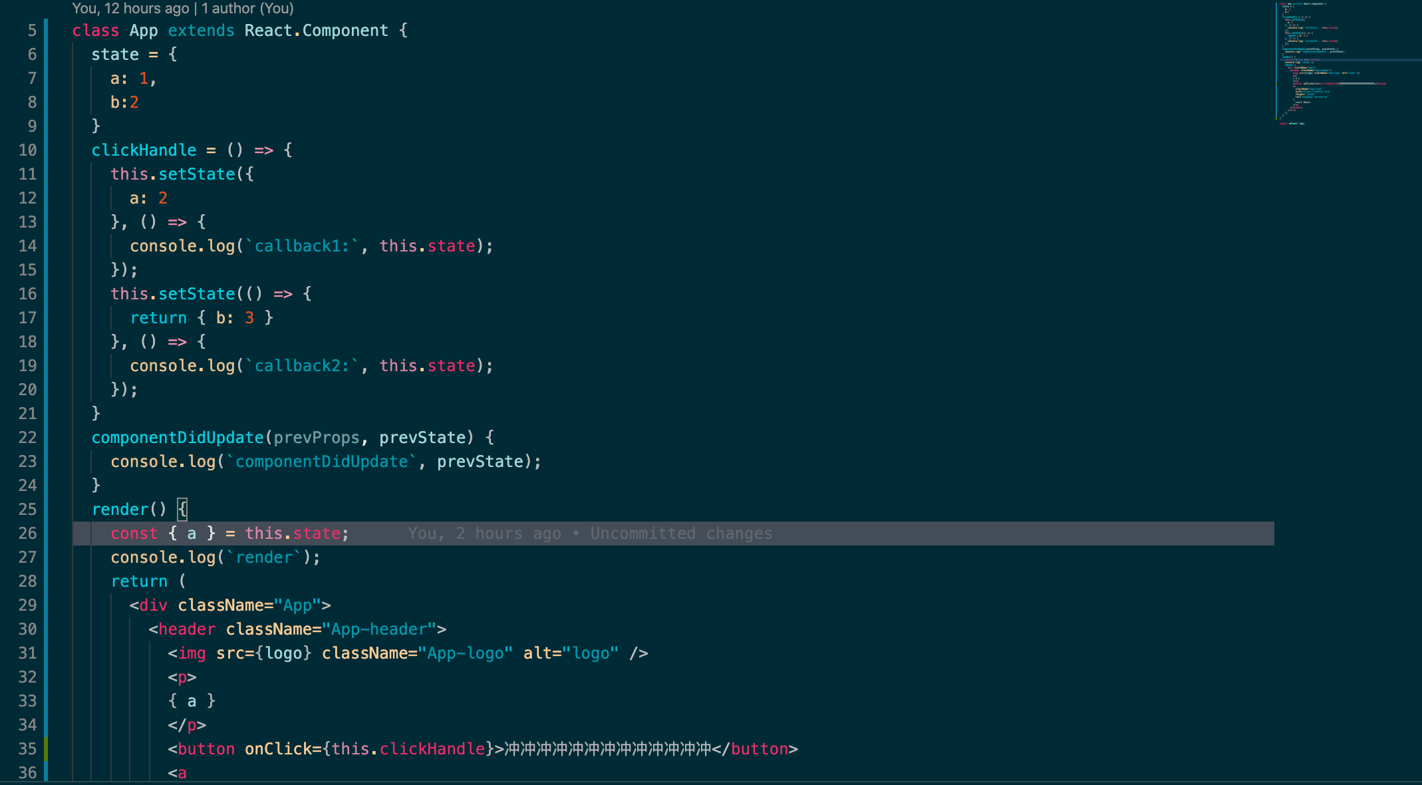
Task: Click the callback1 console.log line
Action: click(x=312, y=246)
